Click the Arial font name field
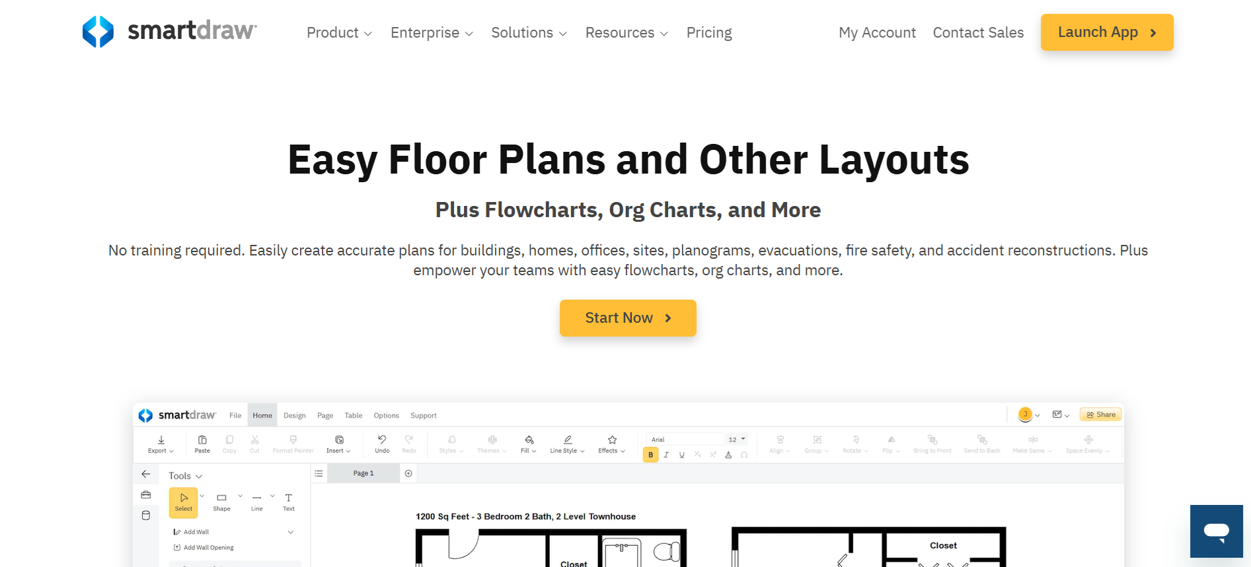 [685, 440]
